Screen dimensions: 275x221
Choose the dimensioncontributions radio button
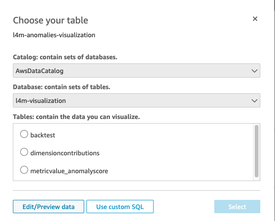pyautogui.click(x=24, y=152)
